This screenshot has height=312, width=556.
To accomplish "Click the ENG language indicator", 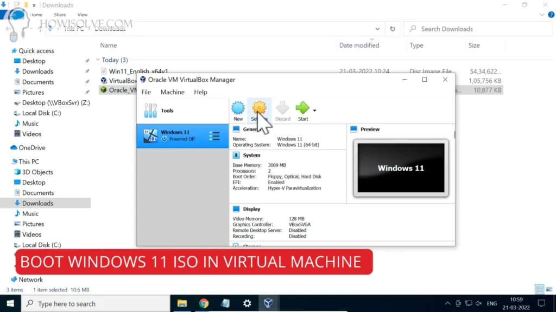I will point(492,303).
